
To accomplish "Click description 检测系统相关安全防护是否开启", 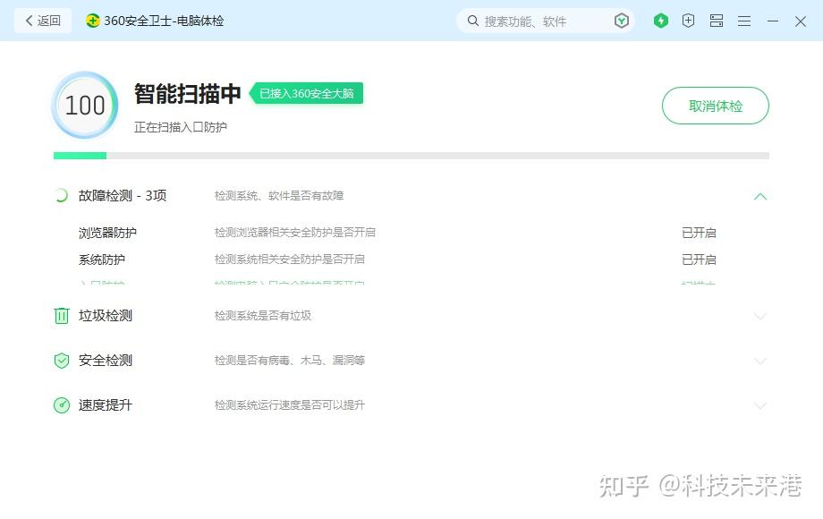I will coord(290,259).
